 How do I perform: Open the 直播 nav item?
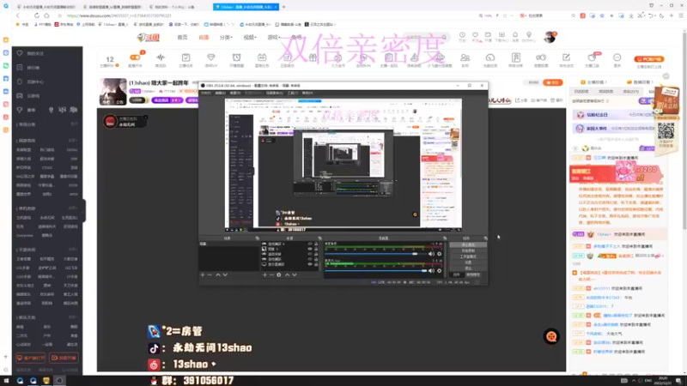[x=204, y=38]
